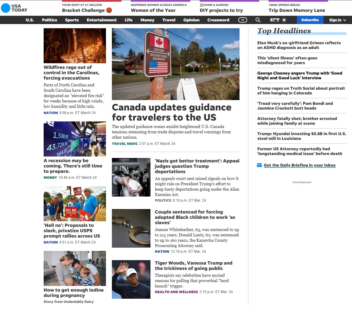Go to the Sports section

click(72, 20)
